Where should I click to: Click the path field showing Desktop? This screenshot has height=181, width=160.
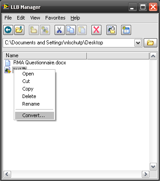pyautogui.click(x=69, y=43)
